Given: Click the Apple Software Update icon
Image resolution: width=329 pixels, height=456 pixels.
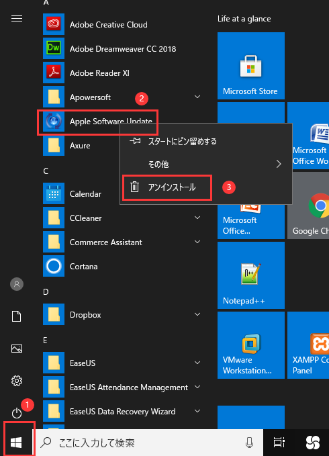Looking at the screenshot, I should pyautogui.click(x=54, y=121).
